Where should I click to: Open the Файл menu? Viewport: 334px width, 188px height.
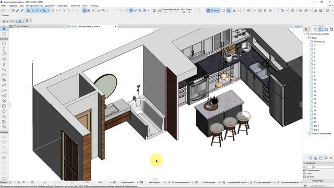pos(4,6)
